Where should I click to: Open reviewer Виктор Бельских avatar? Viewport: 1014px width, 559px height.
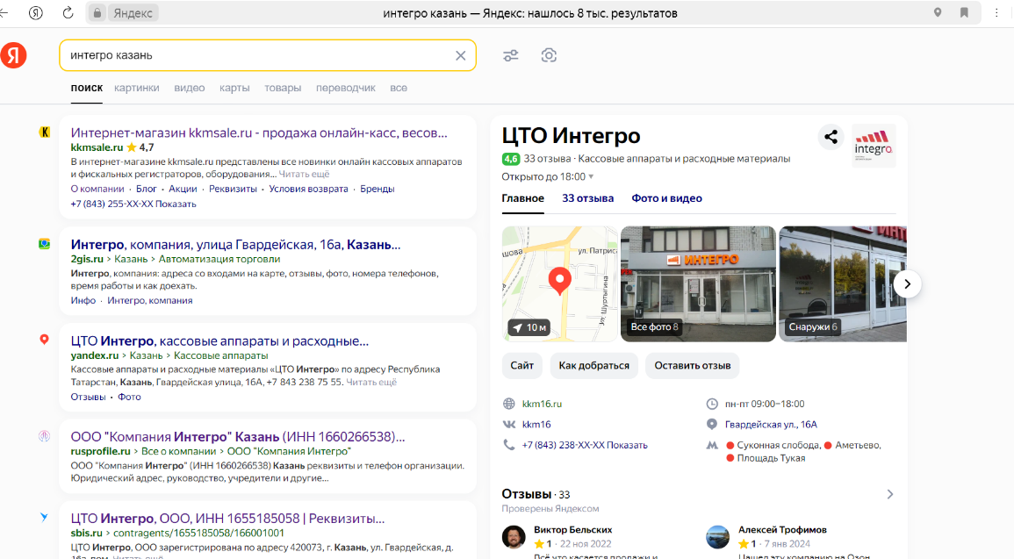click(x=514, y=537)
